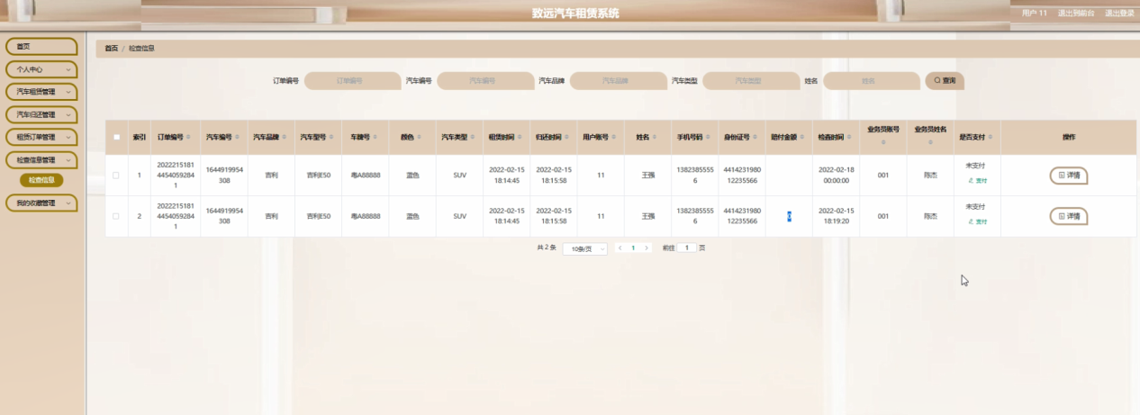This screenshot has height=415, width=1140.
Task: Sort table by 订单编号 column sort icon
Action: 189,138
